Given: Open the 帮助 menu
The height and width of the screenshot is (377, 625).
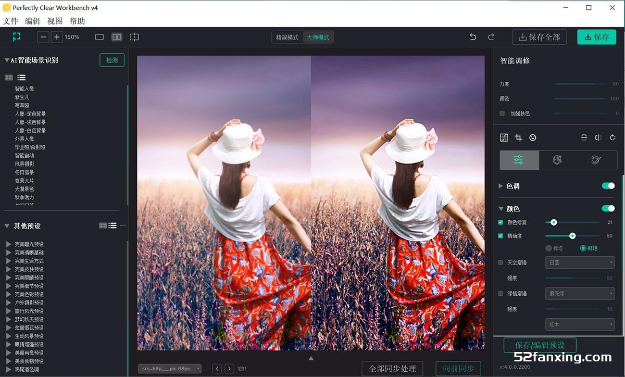Looking at the screenshot, I should 78,21.
